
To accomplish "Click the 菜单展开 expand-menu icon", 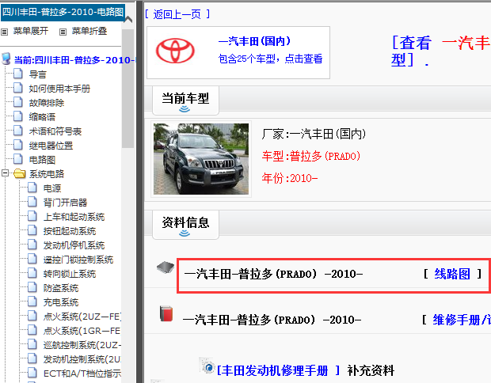I will [x=5, y=32].
